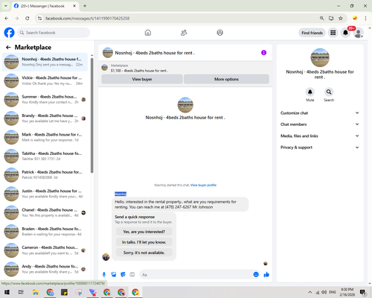Send quick reply 'In talks. I'll let you know.'
372x298 pixels.
(x=144, y=242)
